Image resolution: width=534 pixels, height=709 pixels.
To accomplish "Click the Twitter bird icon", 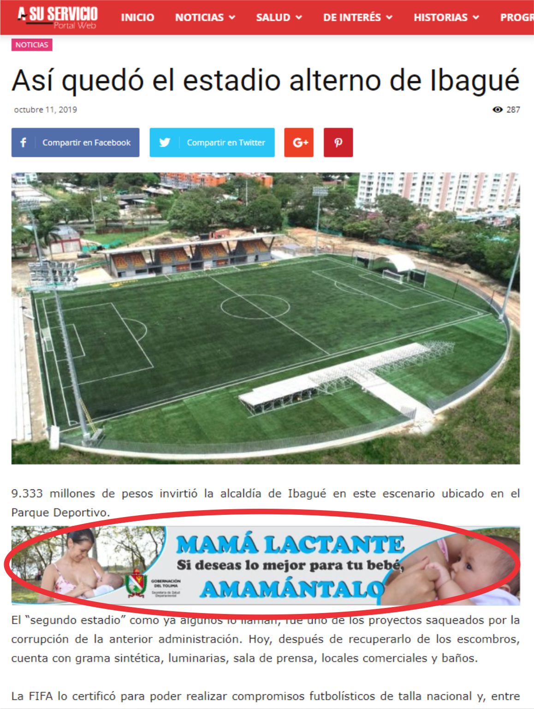I will tap(165, 143).
